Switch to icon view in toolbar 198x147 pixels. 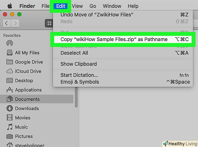[x=49, y=23]
